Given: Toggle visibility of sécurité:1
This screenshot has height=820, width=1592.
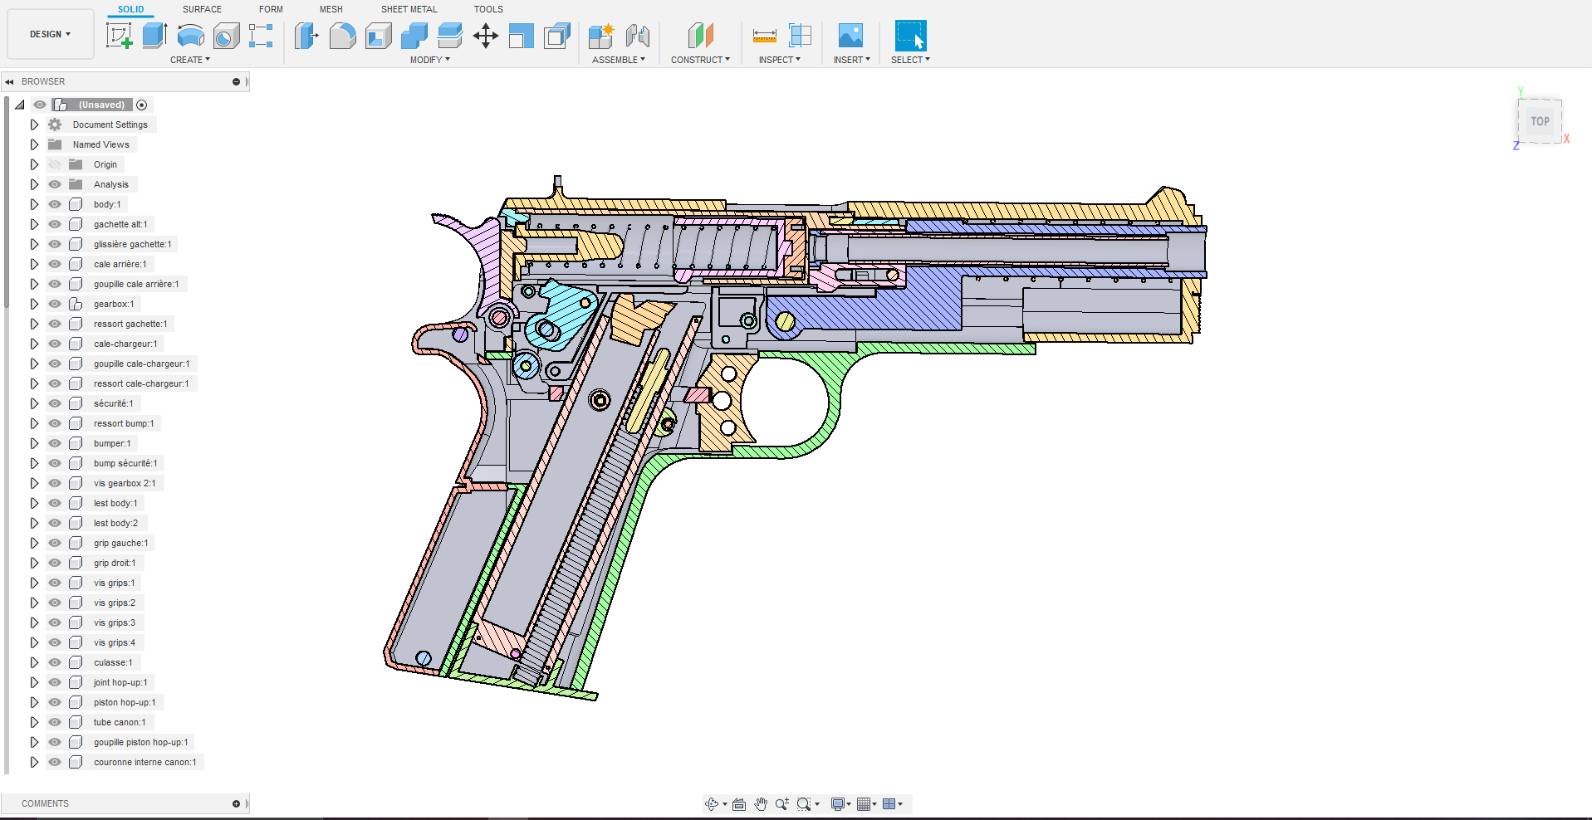Looking at the screenshot, I should pyautogui.click(x=55, y=403).
